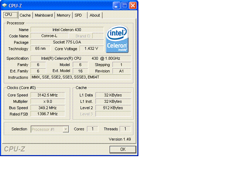The image size is (236, 195).
Task: Expand the Processor #1 selection dropdown
Action: coord(66,129)
